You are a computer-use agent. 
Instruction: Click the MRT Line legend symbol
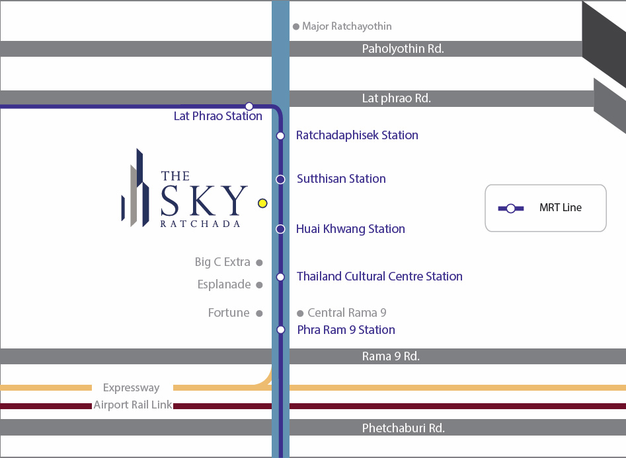coord(511,209)
